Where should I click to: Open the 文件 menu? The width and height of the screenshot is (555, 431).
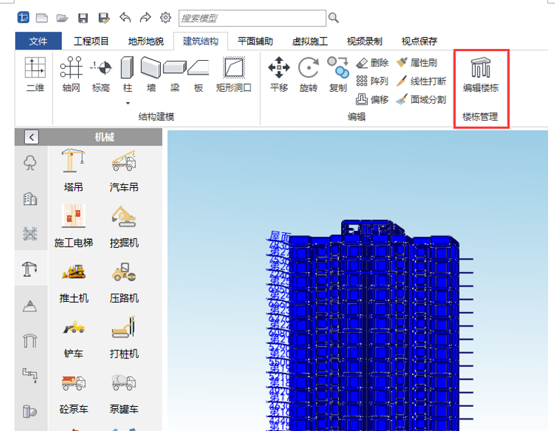[38, 41]
